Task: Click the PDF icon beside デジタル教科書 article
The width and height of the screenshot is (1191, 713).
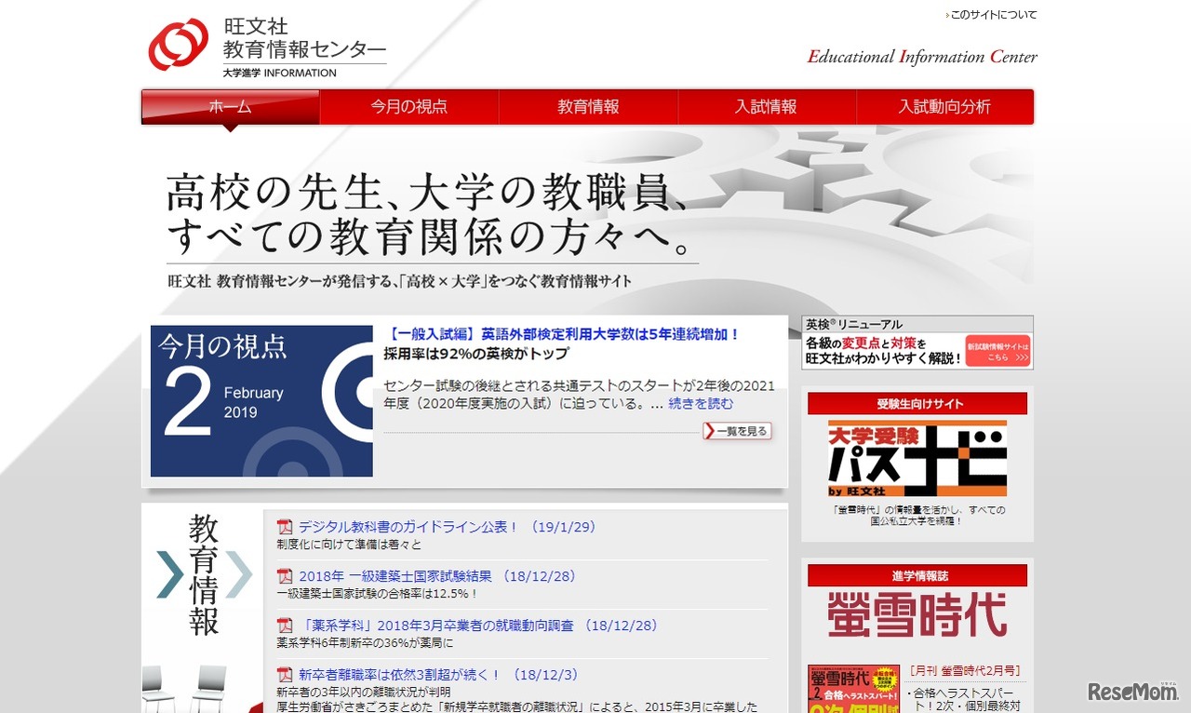Action: tap(284, 526)
